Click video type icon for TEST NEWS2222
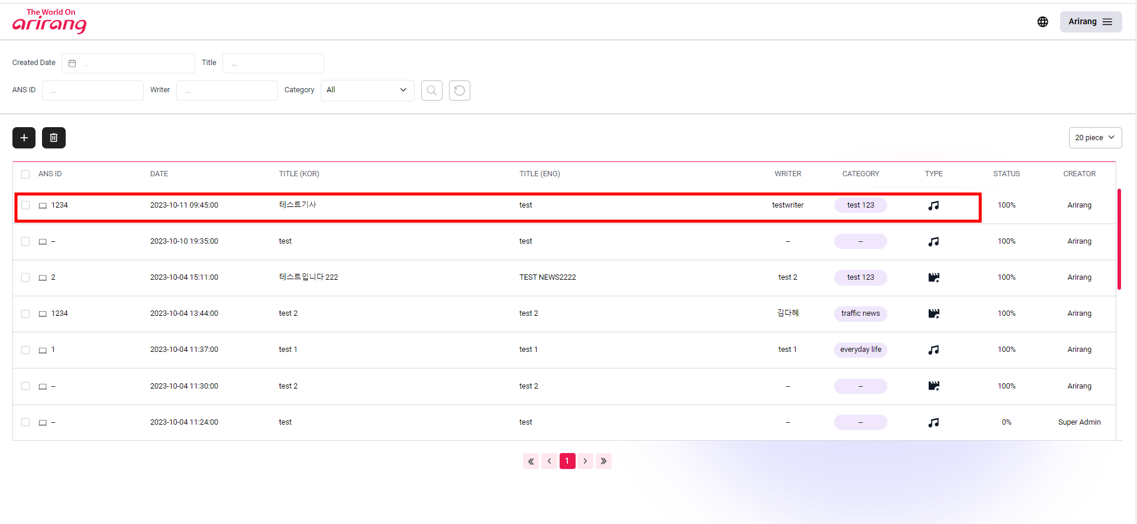Viewport: 1137px width, 524px height. [x=933, y=277]
